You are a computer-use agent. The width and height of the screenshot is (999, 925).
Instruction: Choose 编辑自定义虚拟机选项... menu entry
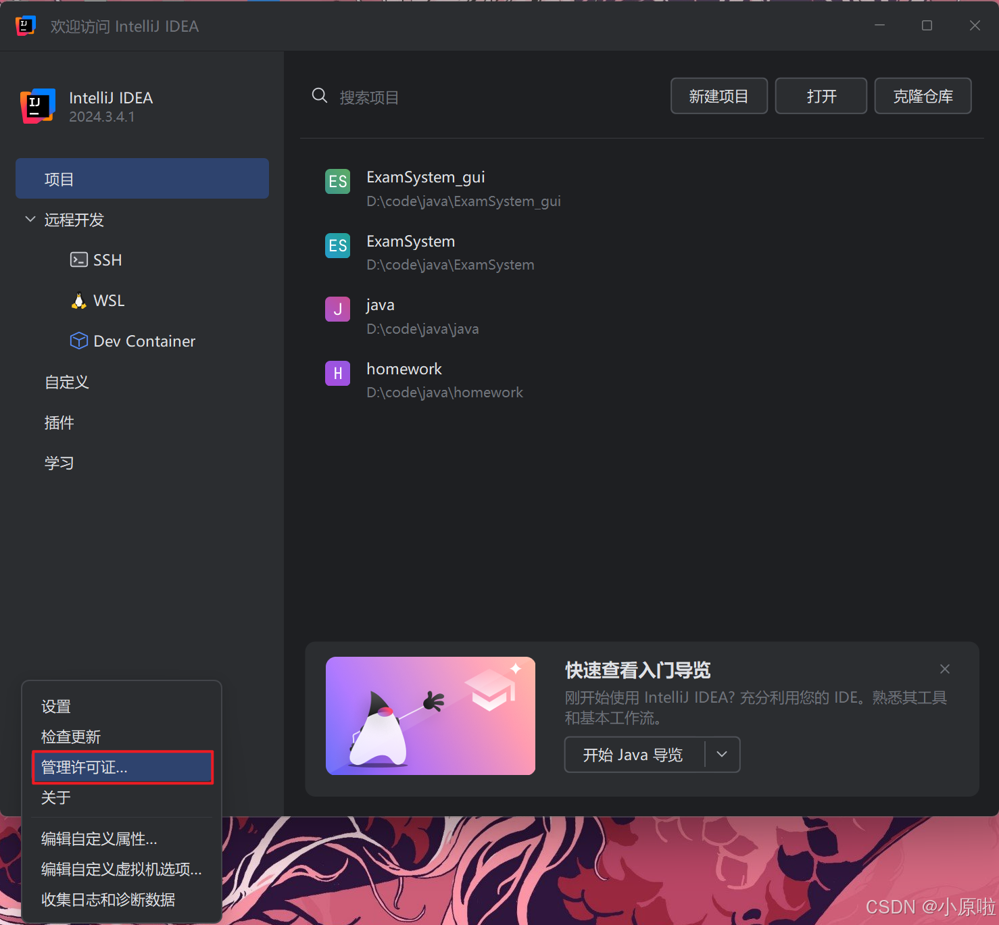[121, 869]
